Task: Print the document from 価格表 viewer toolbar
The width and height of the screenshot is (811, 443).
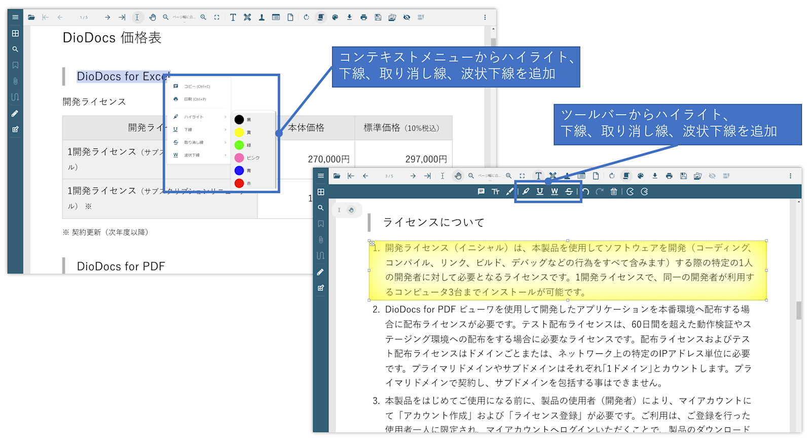Action: [x=363, y=17]
